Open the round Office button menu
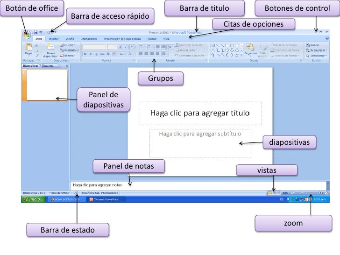The height and width of the screenshot is (255, 340). point(27,34)
